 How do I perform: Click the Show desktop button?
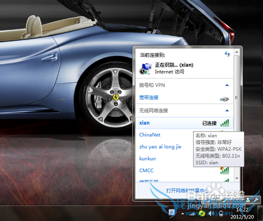click(x=260, y=213)
